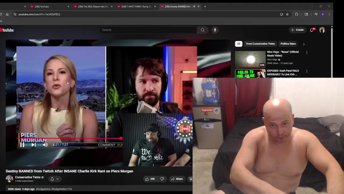344x194 pixels.
Task: Click the Nico Vega channel name
Action: click(272, 60)
